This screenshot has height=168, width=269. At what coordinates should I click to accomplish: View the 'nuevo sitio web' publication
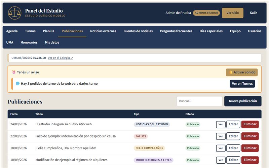point(221,124)
